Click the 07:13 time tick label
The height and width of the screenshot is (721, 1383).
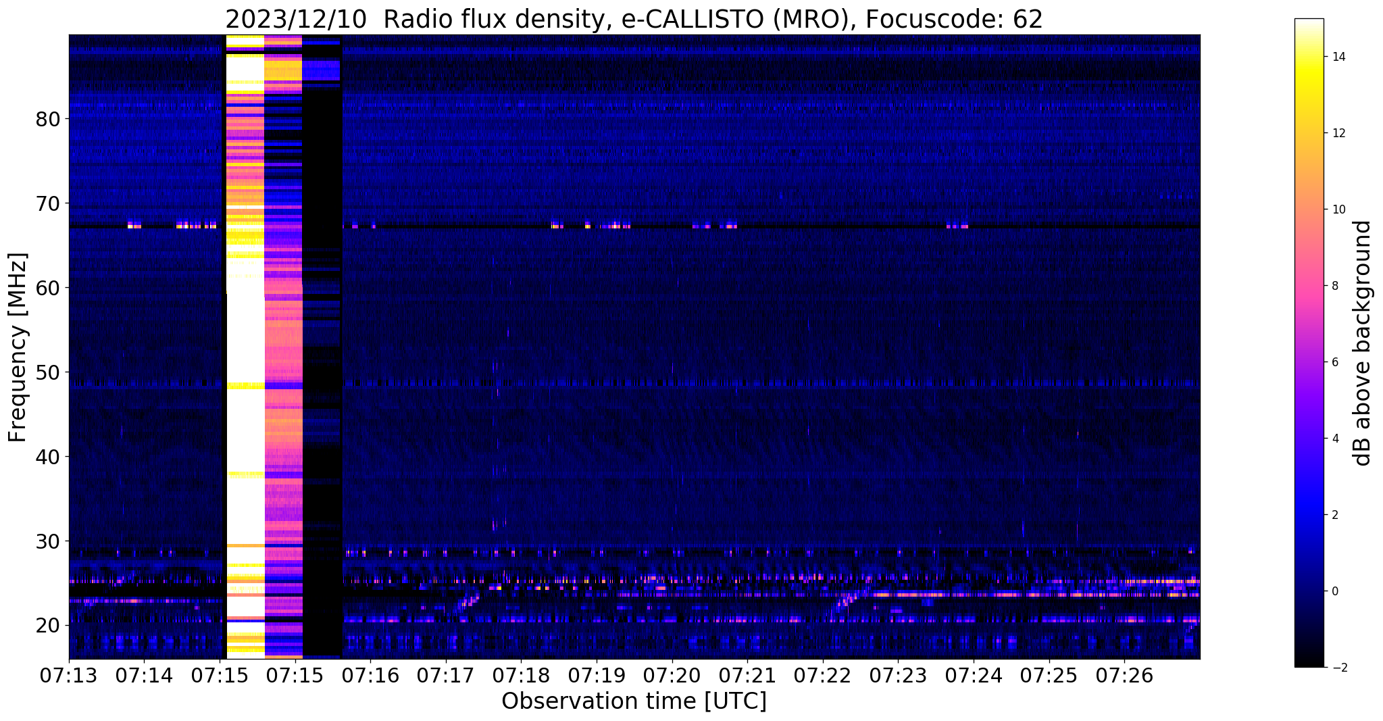click(x=69, y=676)
